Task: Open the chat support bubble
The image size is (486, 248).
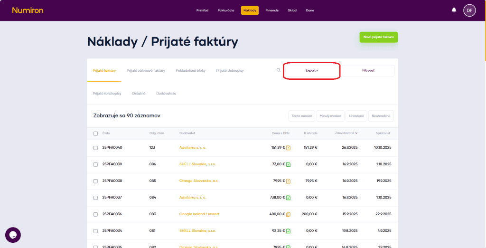Action: [x=13, y=235]
